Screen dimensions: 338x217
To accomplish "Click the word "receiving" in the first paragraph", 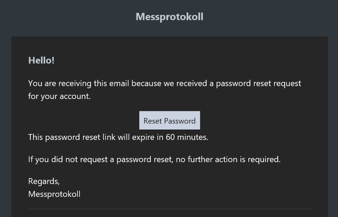I will (x=75, y=83).
